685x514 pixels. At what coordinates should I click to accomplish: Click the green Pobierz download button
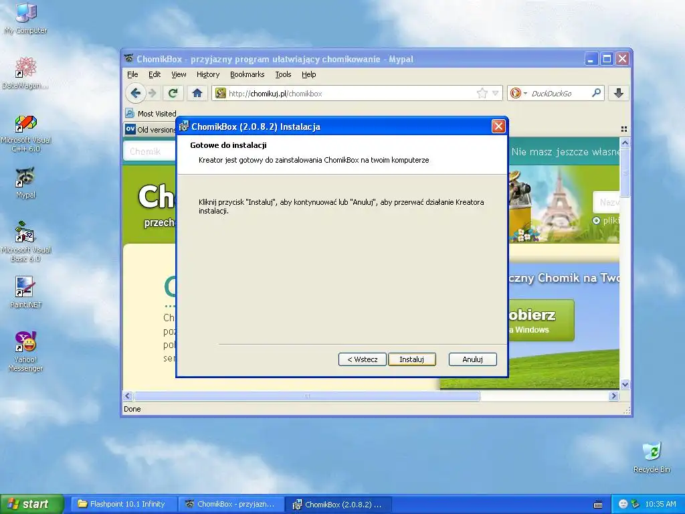point(541,321)
